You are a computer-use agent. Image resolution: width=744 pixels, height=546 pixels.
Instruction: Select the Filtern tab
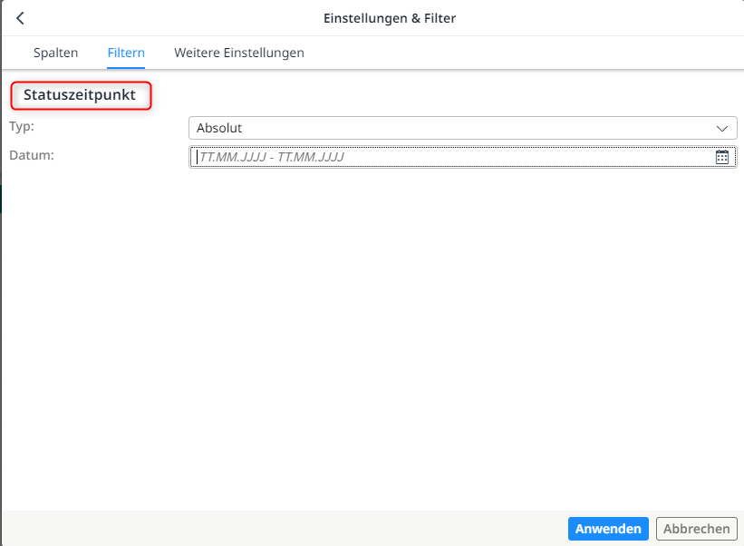pos(126,53)
